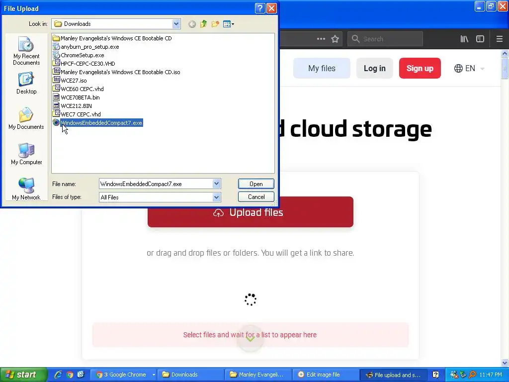Select WCE212.BIN file
The height and width of the screenshot is (382, 509).
73,106
